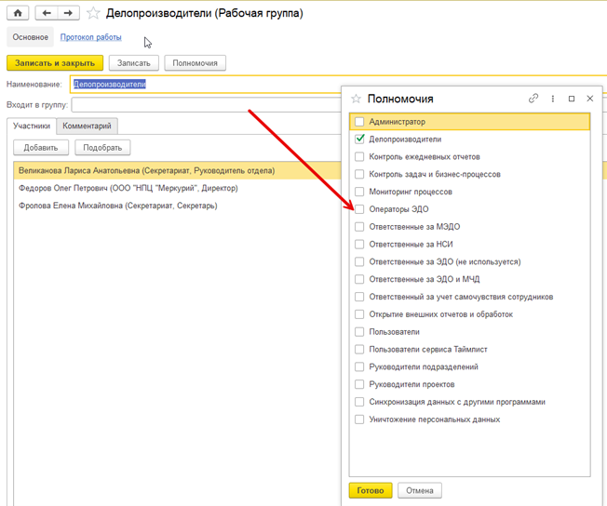This screenshot has width=607, height=506.
Task: Uncheck the Делопроизводители permission
Action: pyautogui.click(x=359, y=140)
